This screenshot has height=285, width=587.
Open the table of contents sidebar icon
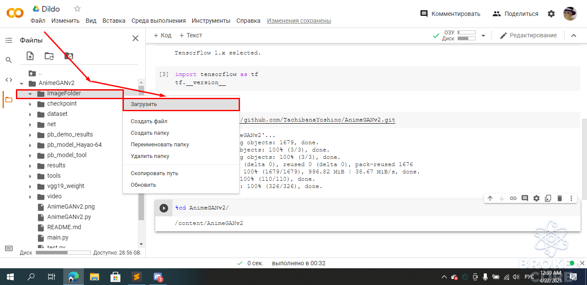[x=9, y=40]
